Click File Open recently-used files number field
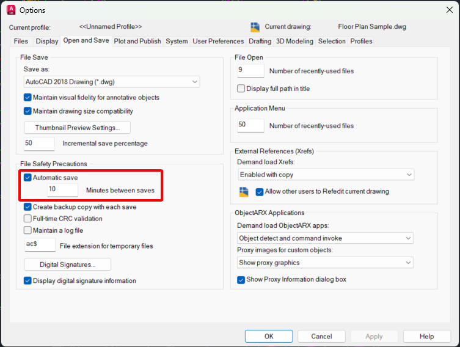 (250, 71)
